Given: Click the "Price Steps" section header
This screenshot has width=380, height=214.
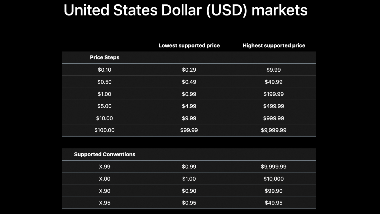Looking at the screenshot, I should click(x=104, y=57).
